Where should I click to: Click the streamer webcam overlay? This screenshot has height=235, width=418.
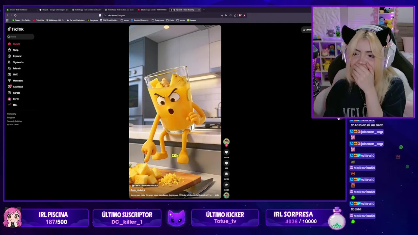coord(363,62)
